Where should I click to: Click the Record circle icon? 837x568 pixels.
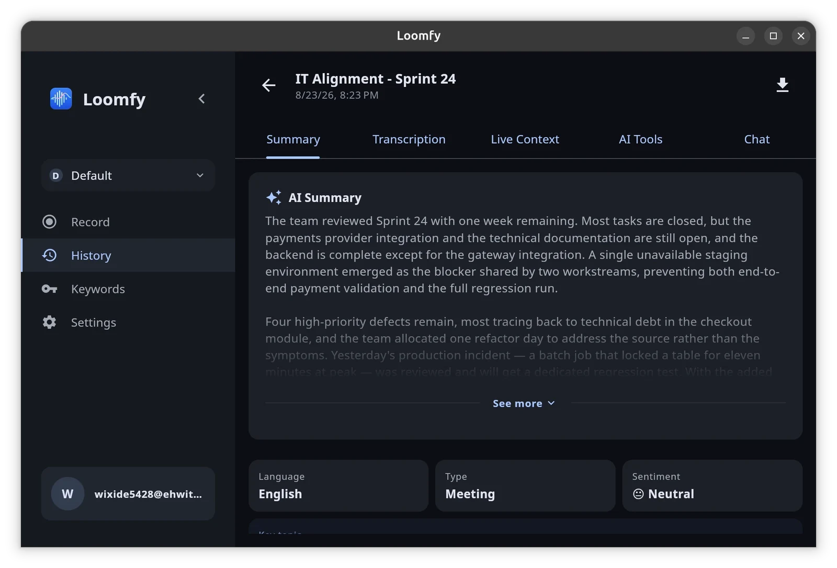49,222
